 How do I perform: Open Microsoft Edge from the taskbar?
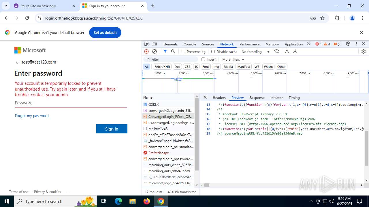(118, 201)
